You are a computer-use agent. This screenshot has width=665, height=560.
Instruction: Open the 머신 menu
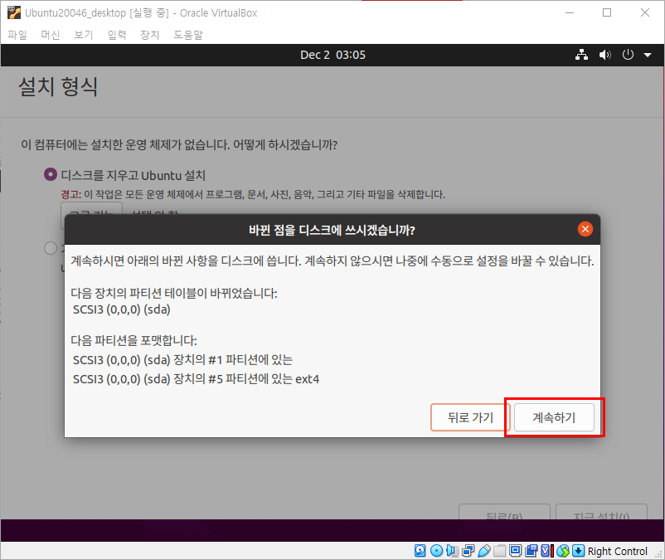51,35
